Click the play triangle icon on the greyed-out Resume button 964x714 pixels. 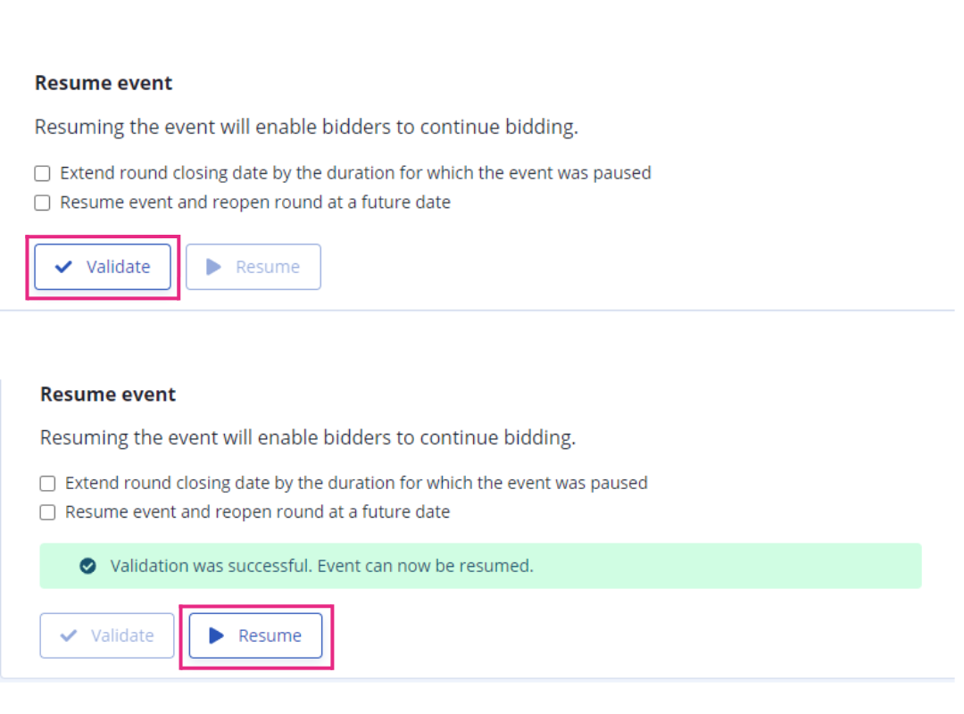pos(213,267)
